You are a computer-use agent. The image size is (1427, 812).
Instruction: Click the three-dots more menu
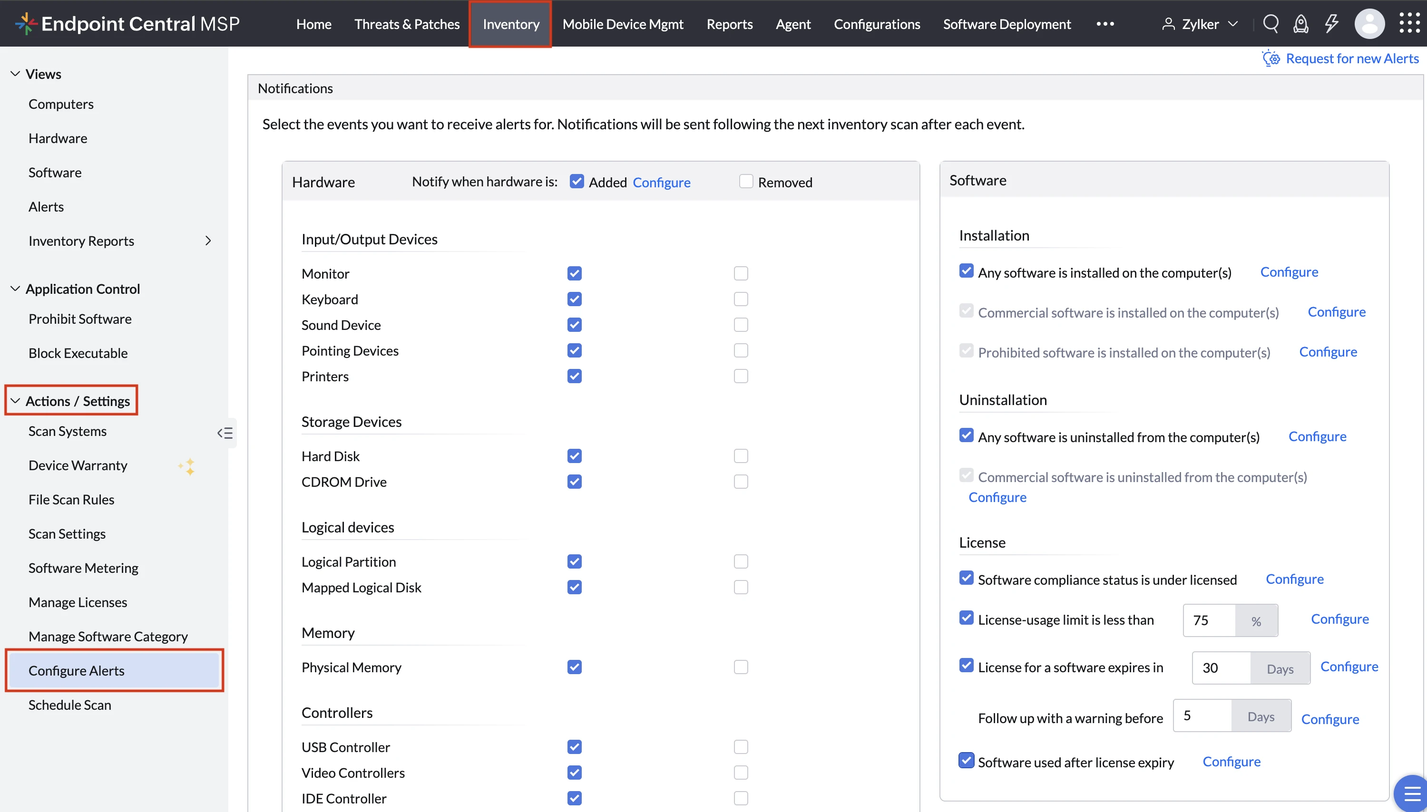(x=1104, y=24)
